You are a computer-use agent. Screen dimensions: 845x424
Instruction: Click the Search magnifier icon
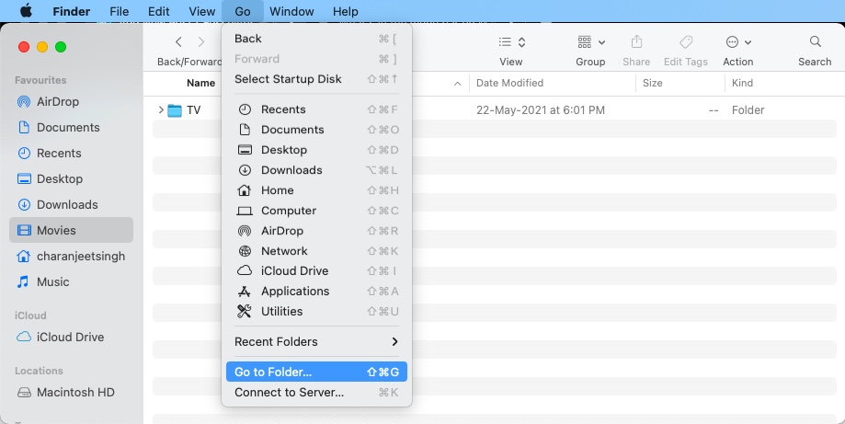point(815,41)
